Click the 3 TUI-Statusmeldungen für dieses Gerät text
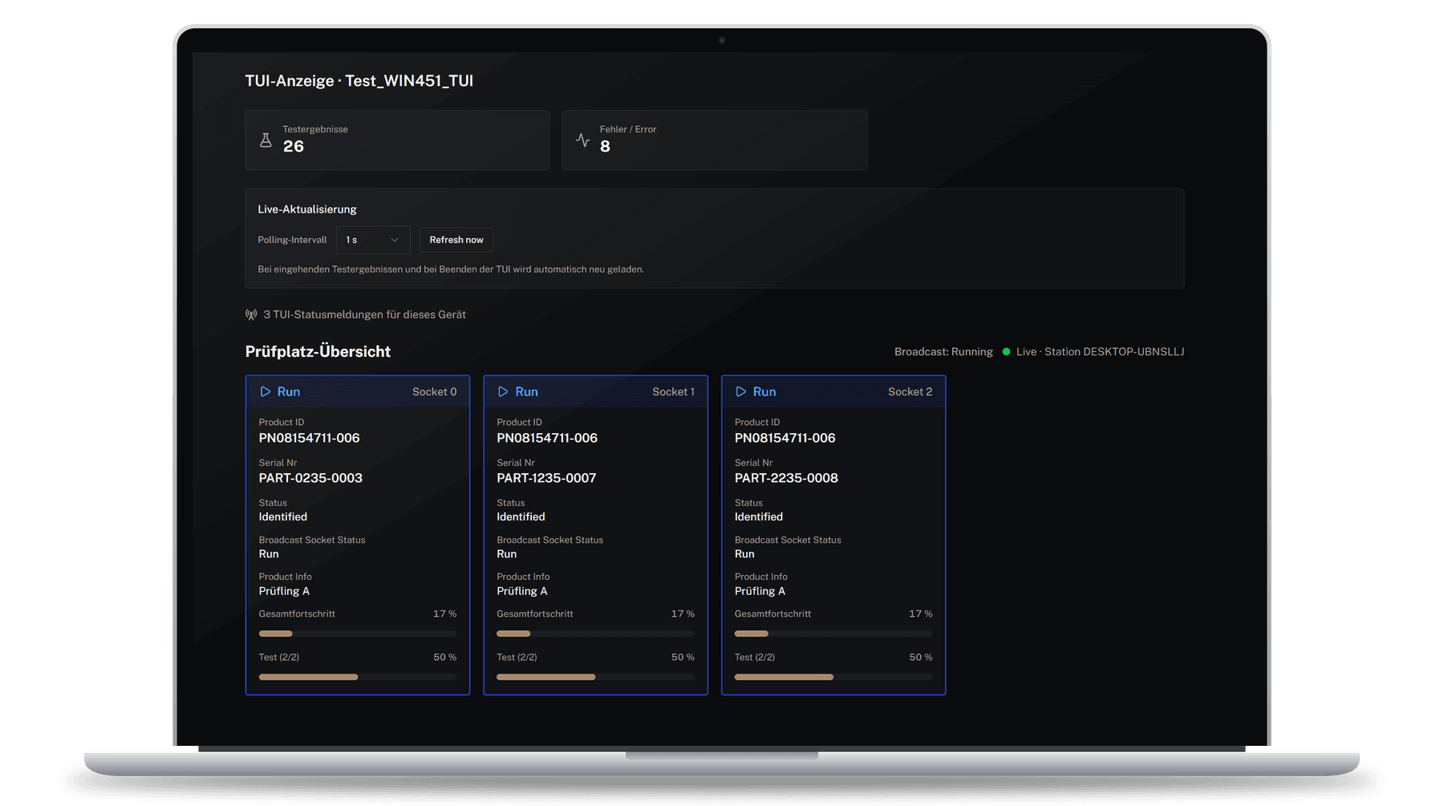 [x=365, y=314]
